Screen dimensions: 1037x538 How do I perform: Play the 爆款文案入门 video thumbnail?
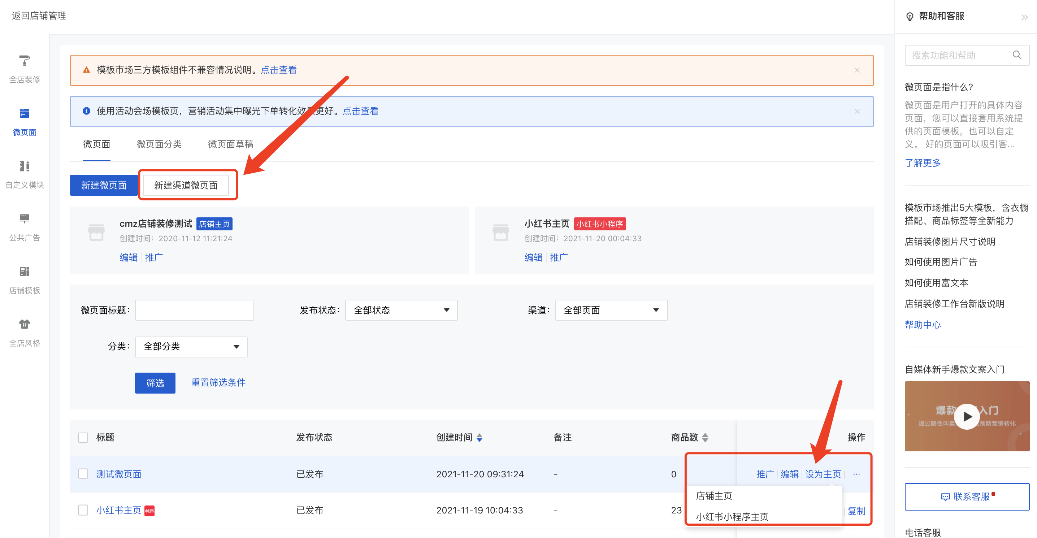click(967, 416)
